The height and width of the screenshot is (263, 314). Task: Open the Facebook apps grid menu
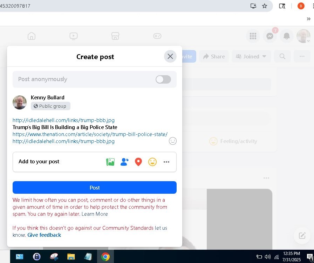[253, 36]
